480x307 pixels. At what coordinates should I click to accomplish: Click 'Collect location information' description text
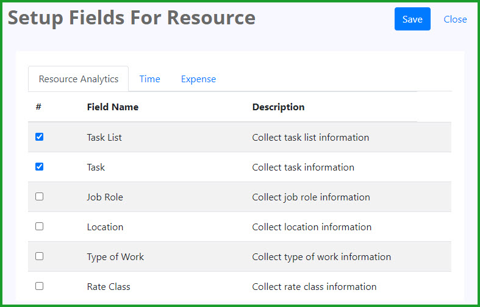coord(312,227)
